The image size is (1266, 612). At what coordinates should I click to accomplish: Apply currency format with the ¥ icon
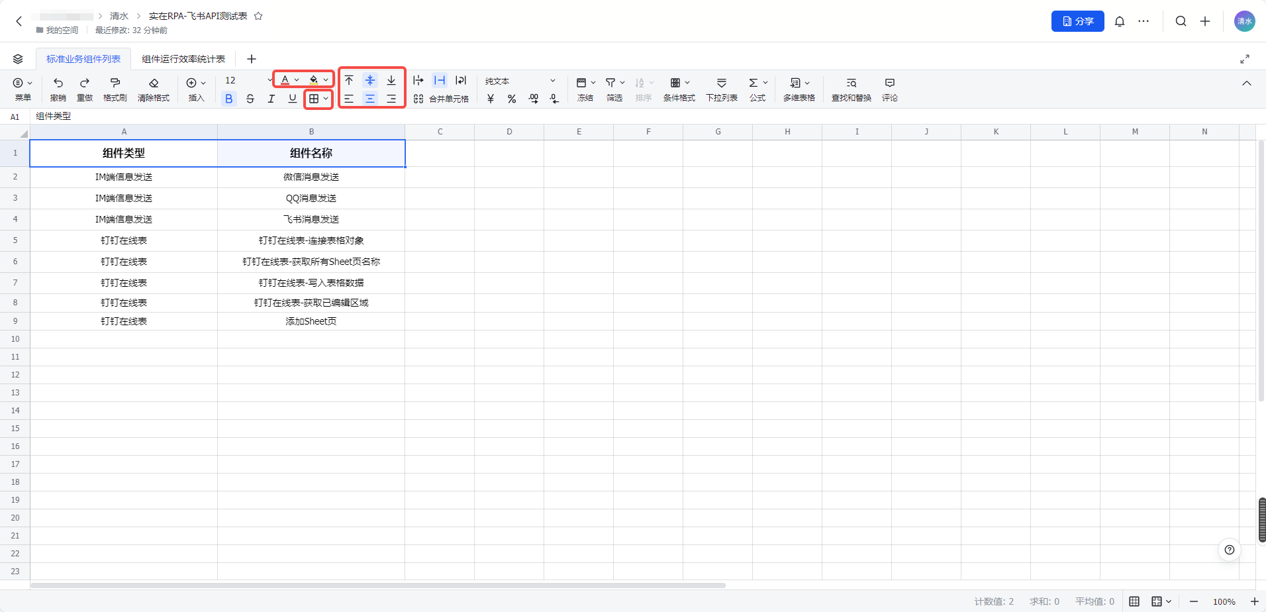point(491,99)
